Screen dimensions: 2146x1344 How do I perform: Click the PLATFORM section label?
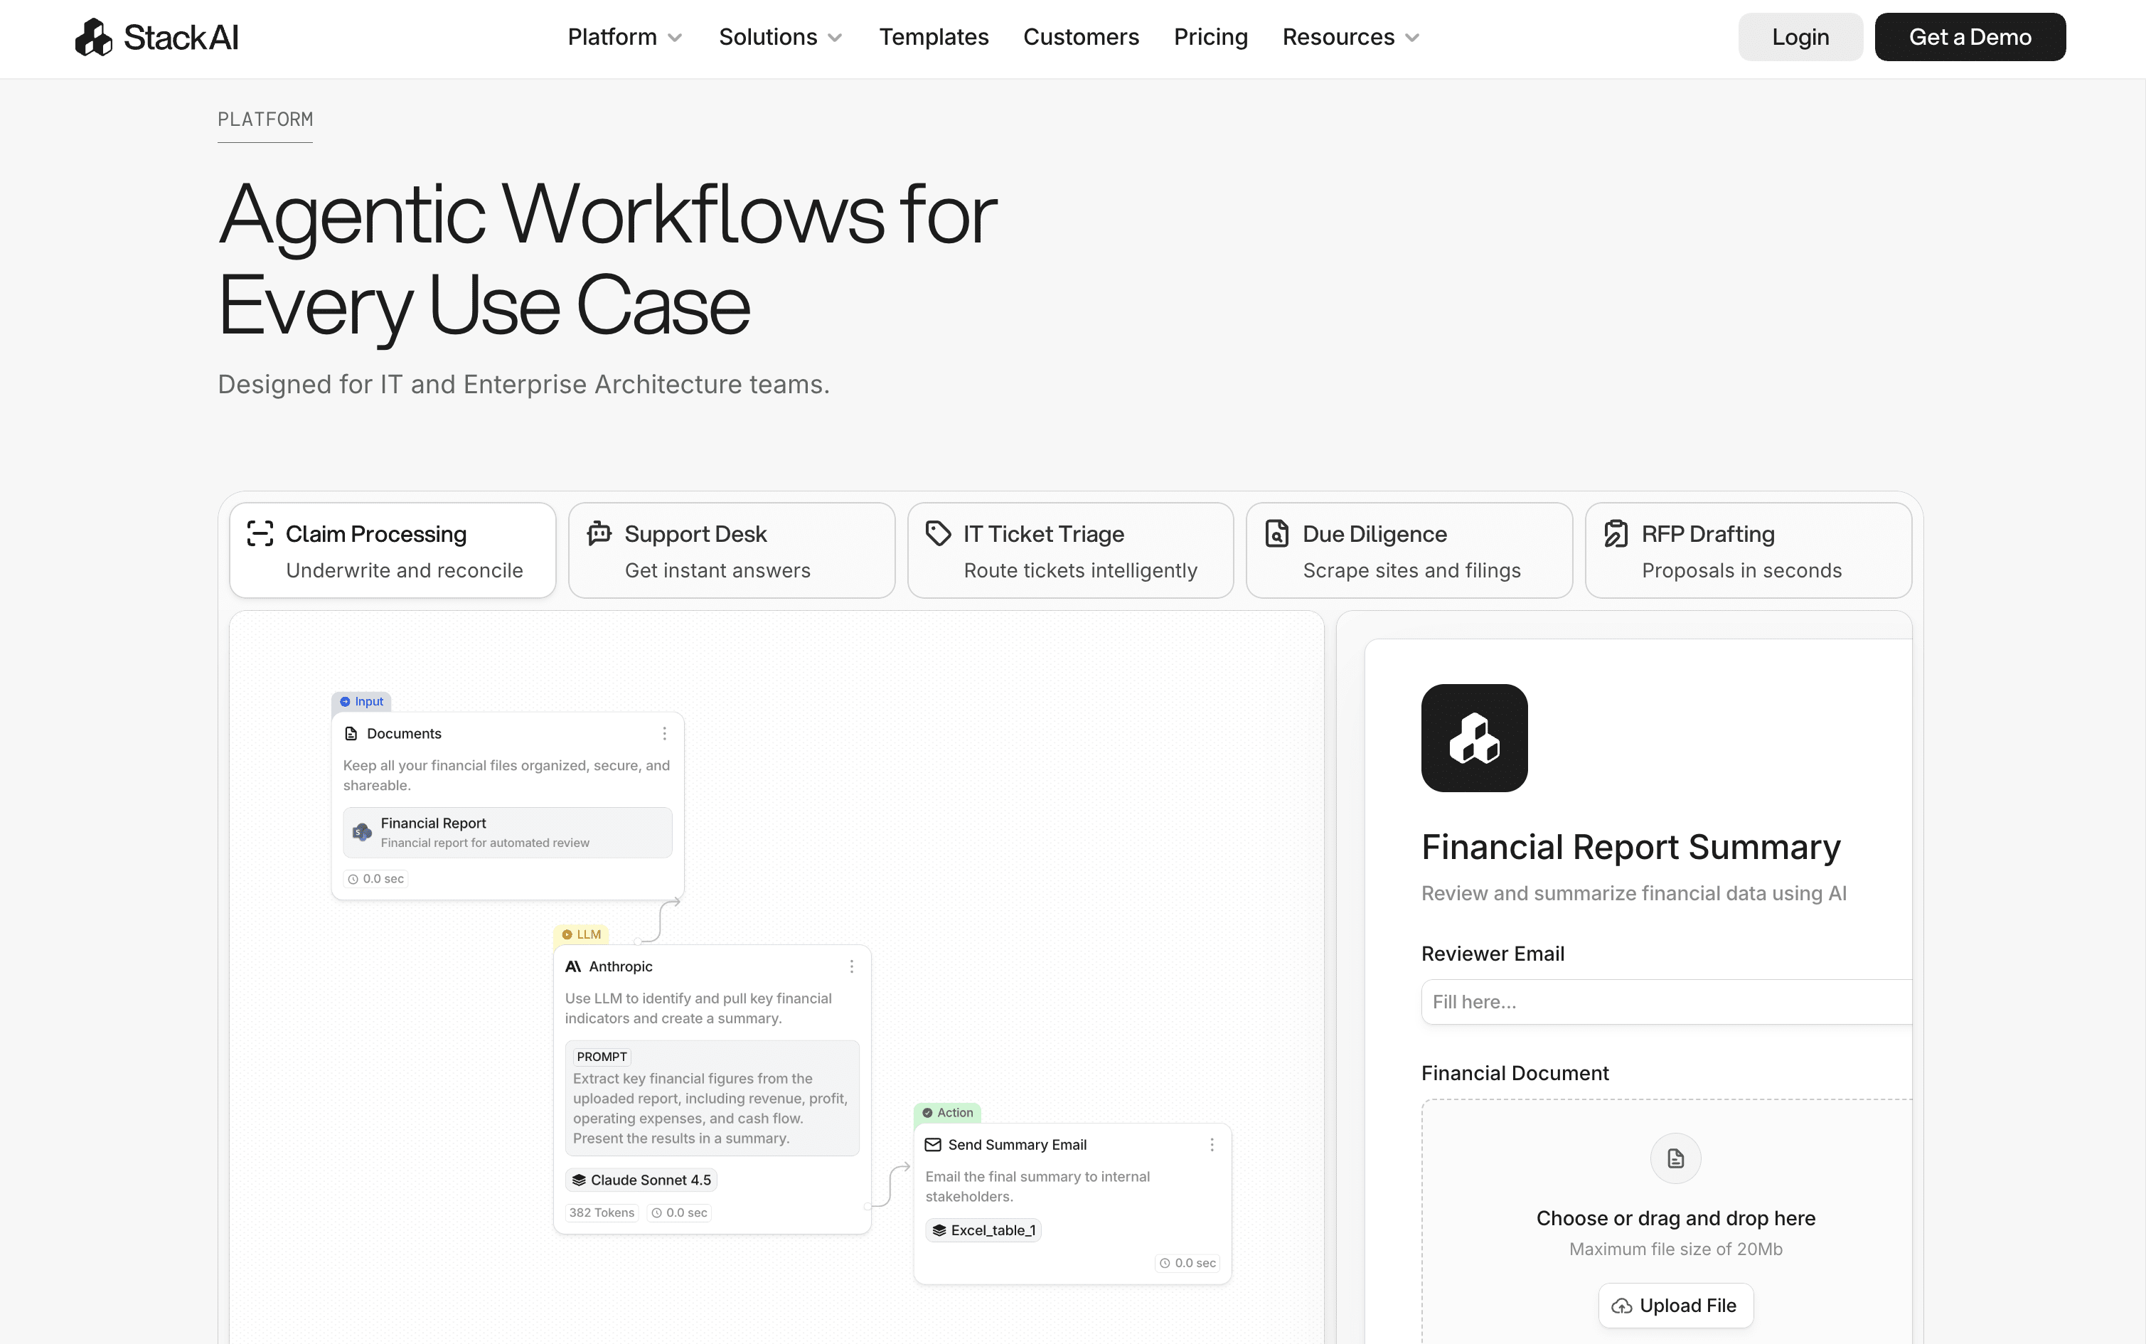click(265, 120)
